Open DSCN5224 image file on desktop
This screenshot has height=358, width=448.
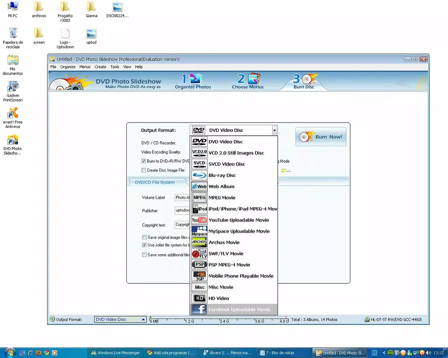[x=117, y=9]
